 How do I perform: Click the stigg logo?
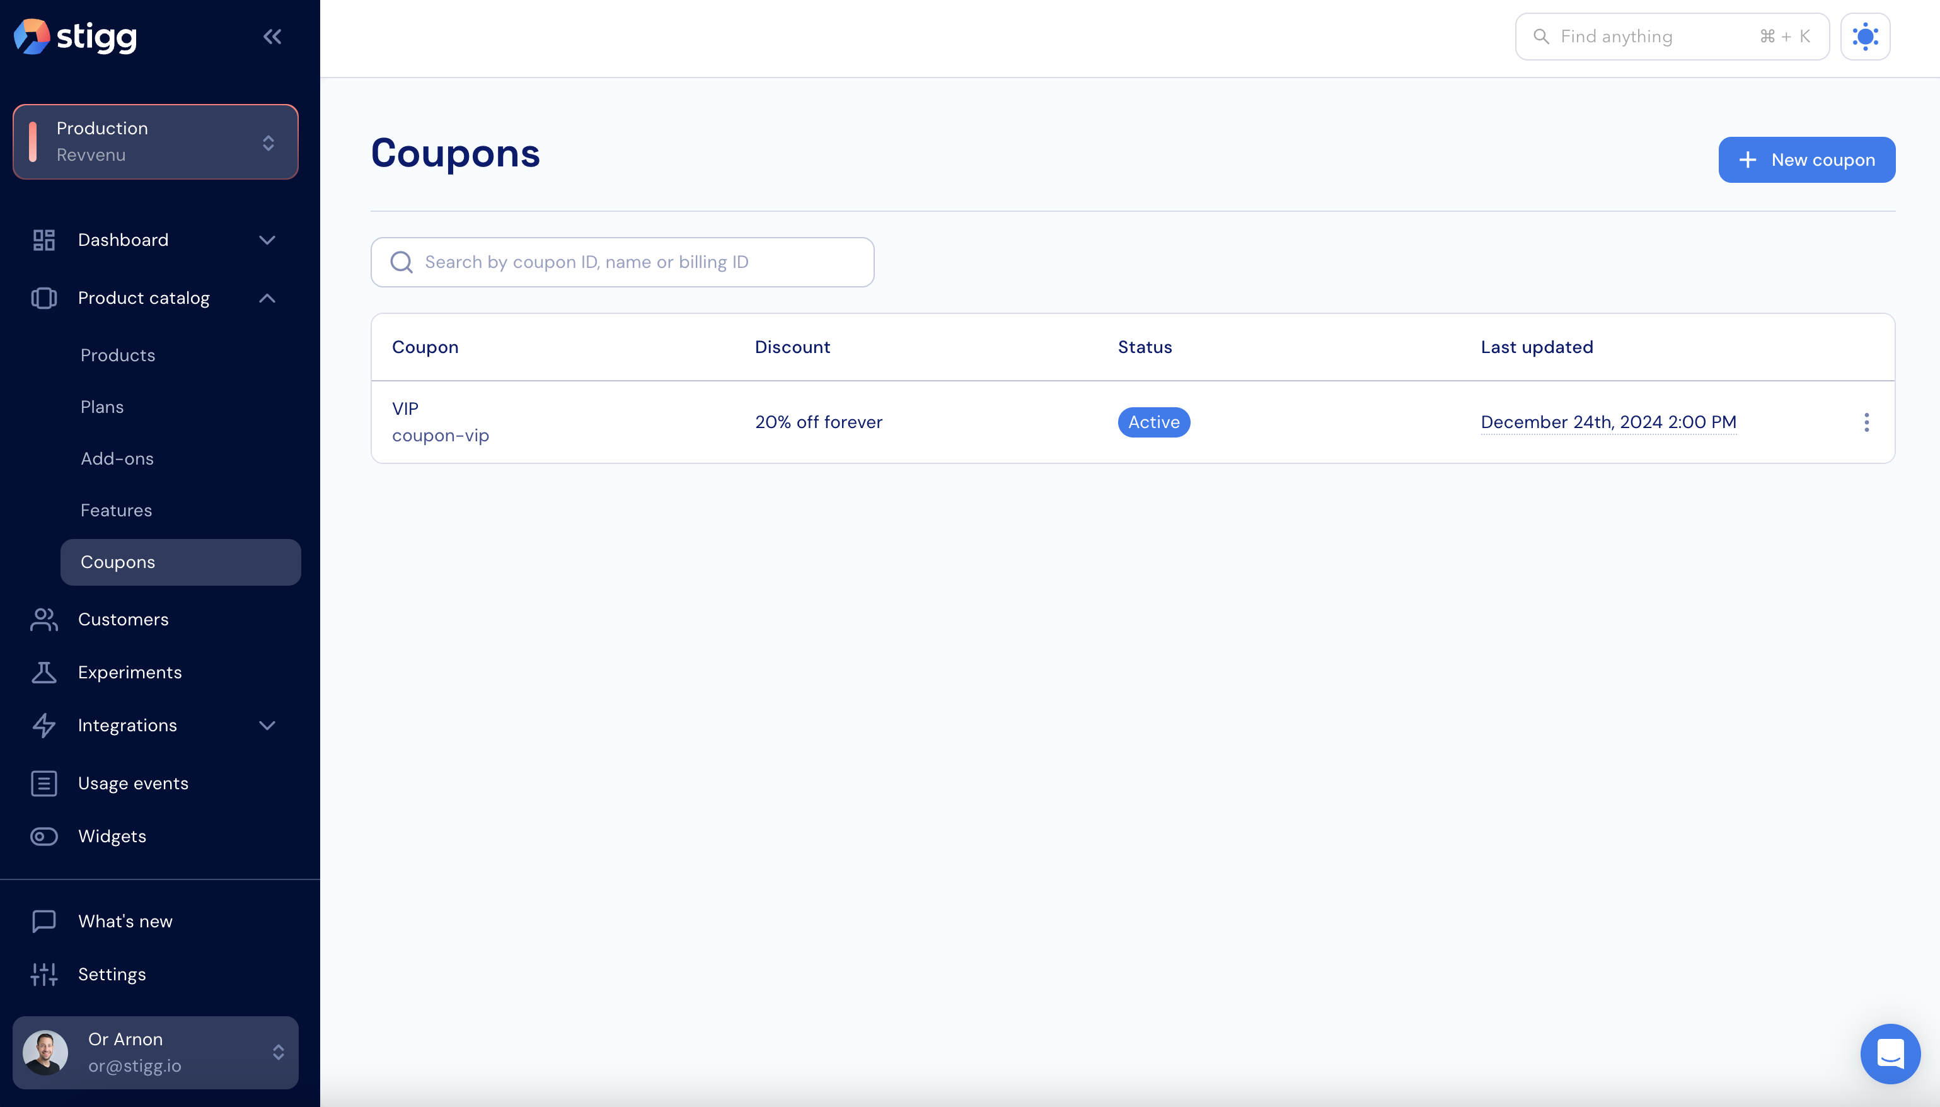click(x=75, y=37)
